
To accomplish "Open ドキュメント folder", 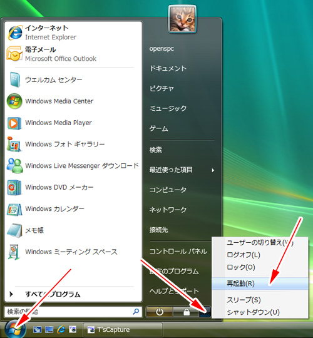I will click(168, 68).
